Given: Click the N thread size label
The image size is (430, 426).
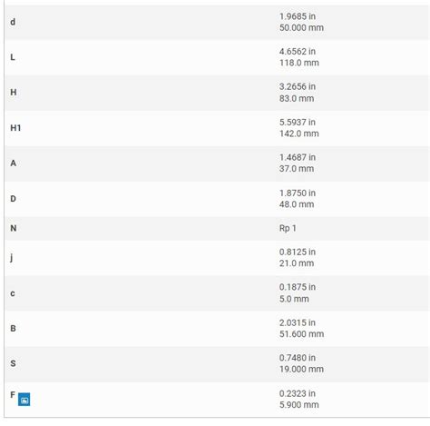Looking at the screenshot, I should click(x=14, y=228).
